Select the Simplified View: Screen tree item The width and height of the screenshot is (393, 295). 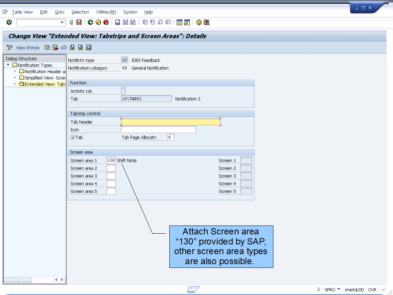tap(43, 78)
